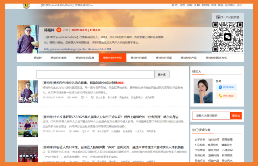Open the 杨裕仲的著作 tab

(x=58, y=58)
